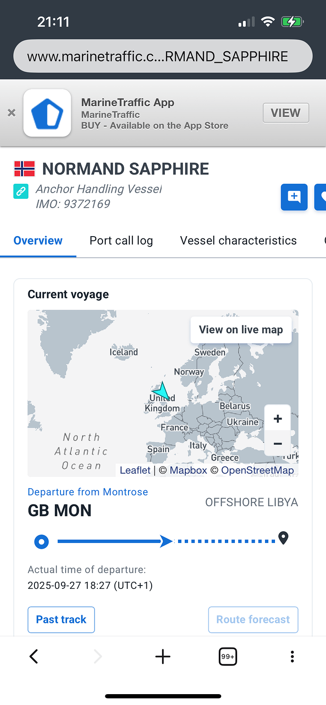Open the OpenStreetMap attribution link
The width and height of the screenshot is (326, 705).
pyautogui.click(x=257, y=470)
